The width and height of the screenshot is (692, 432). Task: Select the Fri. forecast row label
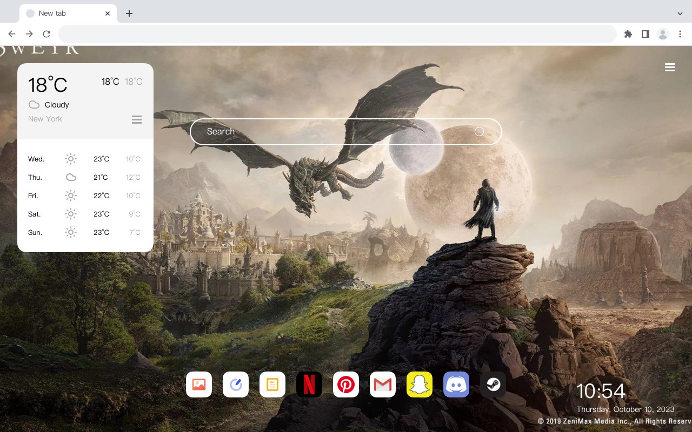(x=33, y=196)
